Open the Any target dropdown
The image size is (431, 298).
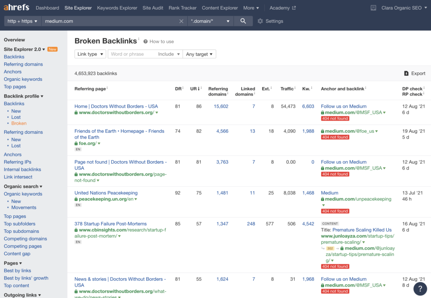click(199, 54)
